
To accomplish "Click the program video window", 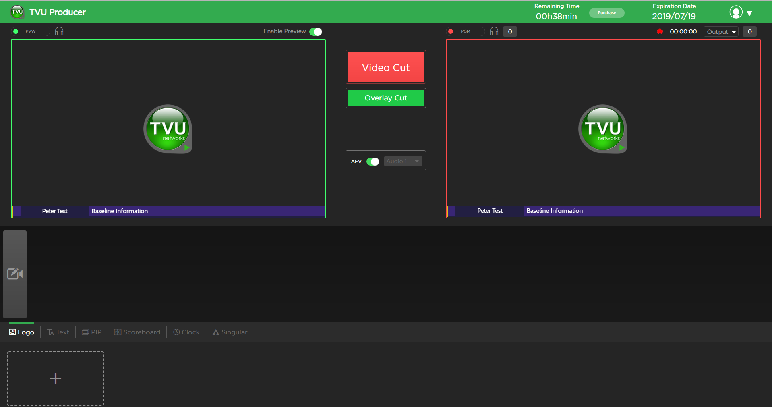I will [x=603, y=129].
